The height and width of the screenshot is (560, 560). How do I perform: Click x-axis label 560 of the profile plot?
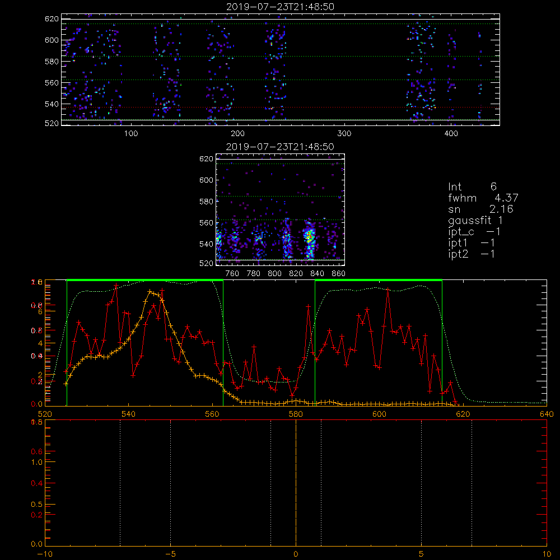[212, 414]
